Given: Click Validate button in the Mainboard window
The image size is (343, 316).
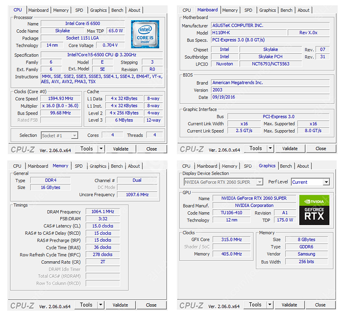Looking at the screenshot, I should point(290,149).
